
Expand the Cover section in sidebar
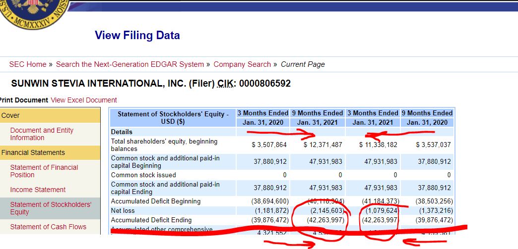tap(50, 115)
